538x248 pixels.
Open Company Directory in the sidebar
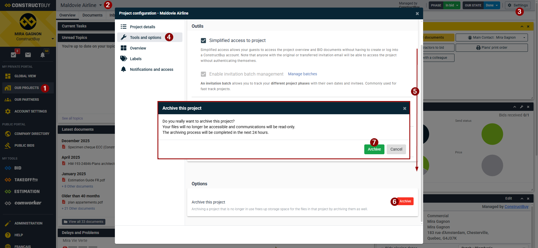[x=28, y=134]
